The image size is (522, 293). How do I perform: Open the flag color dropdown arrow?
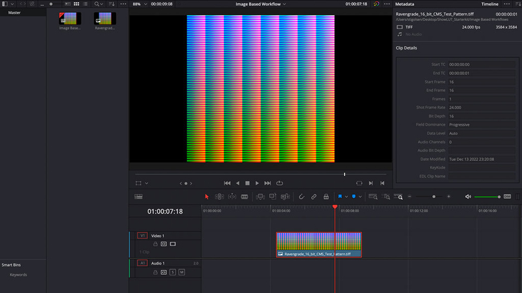click(x=346, y=196)
